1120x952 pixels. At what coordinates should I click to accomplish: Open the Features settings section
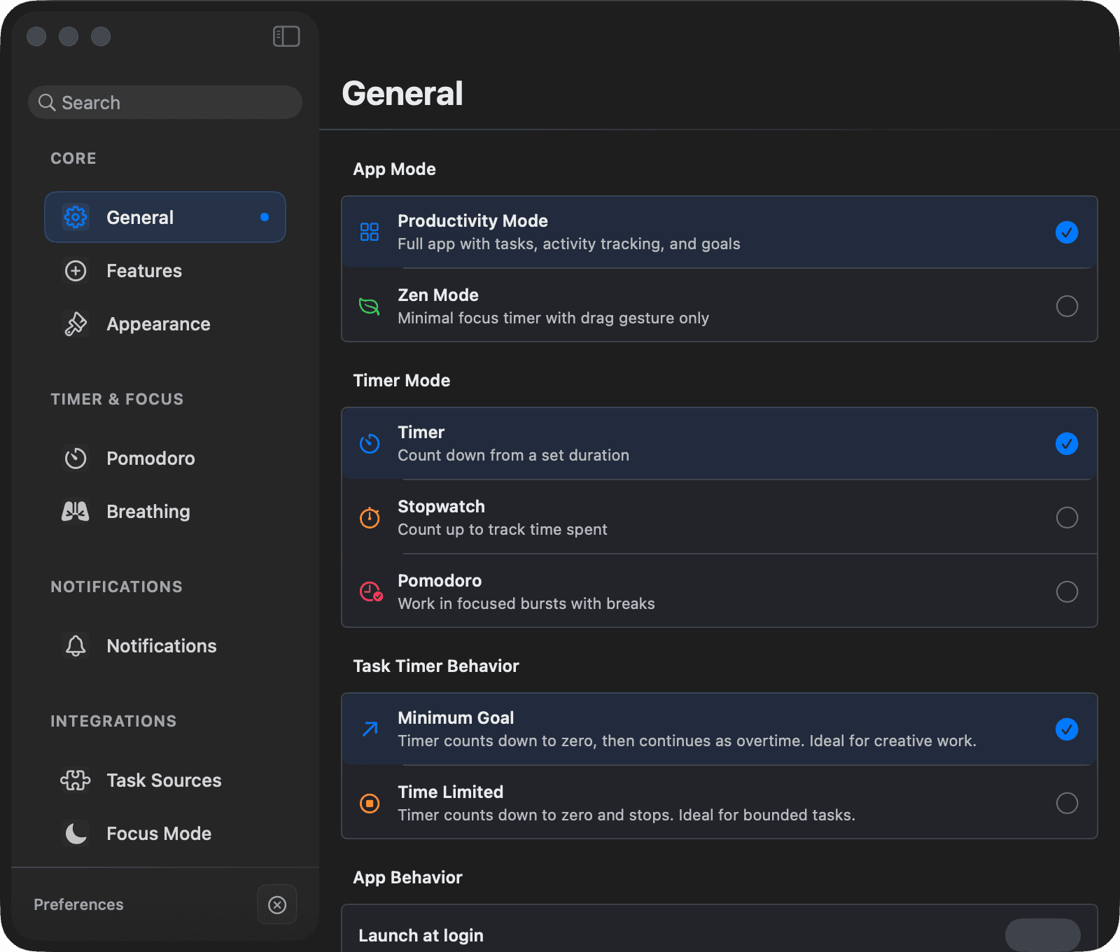[165, 271]
